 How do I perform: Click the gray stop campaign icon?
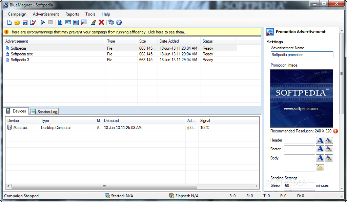click(50, 22)
